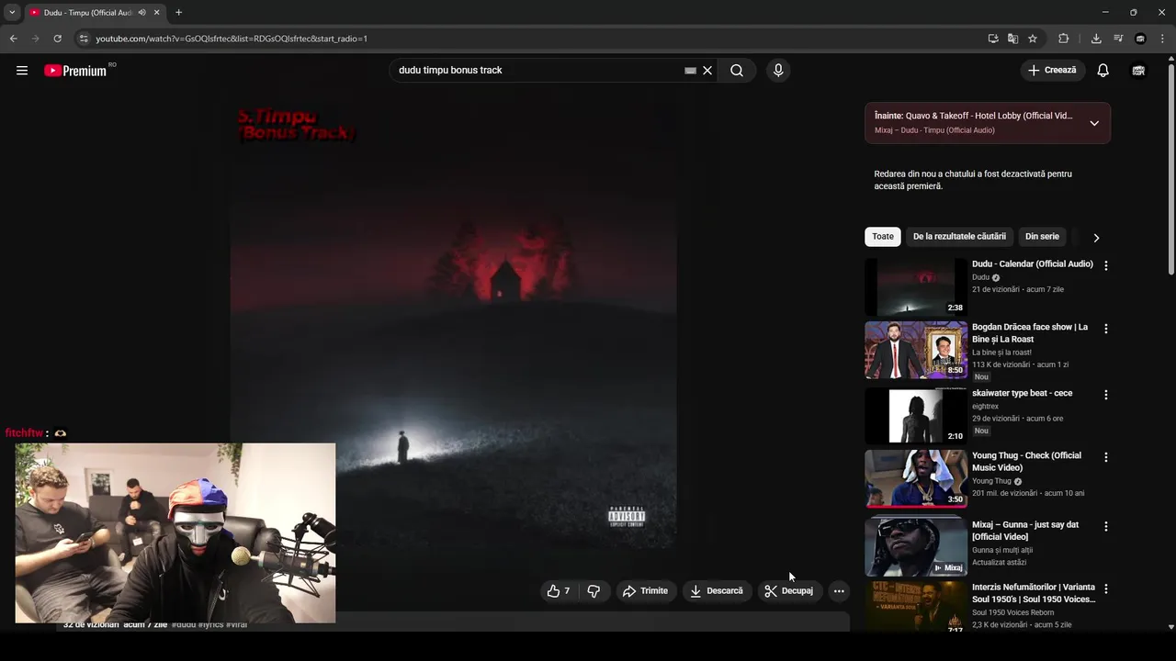This screenshot has width=1176, height=661.
Task: Focus the browser address bar URL
Action: tap(232, 39)
